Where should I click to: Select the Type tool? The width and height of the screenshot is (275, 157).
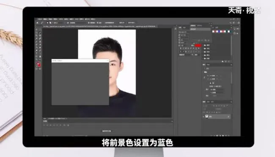(x=36, y=53)
